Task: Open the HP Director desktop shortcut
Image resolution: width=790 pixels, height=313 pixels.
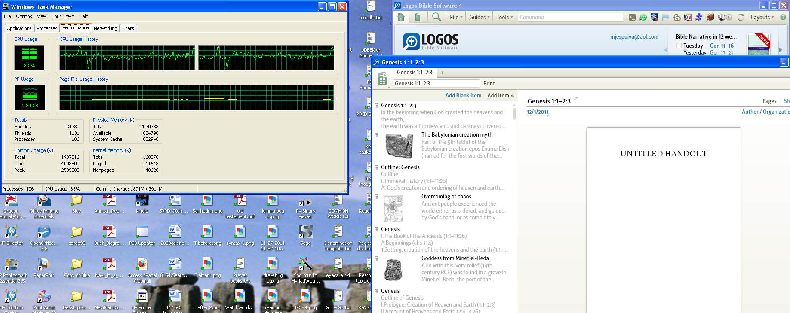Action: 12,235
